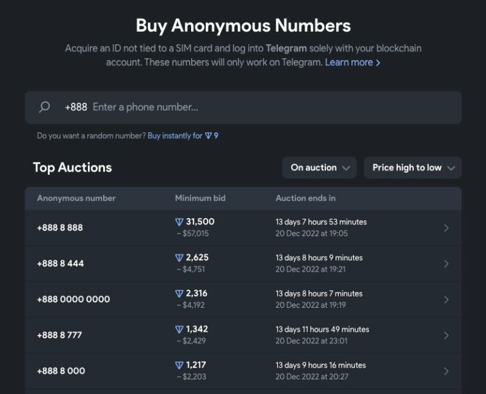Expand the +888 8 777 row chevron
486x394 pixels.
(x=446, y=335)
